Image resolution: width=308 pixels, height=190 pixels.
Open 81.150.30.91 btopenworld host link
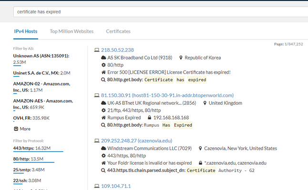coord(167,95)
